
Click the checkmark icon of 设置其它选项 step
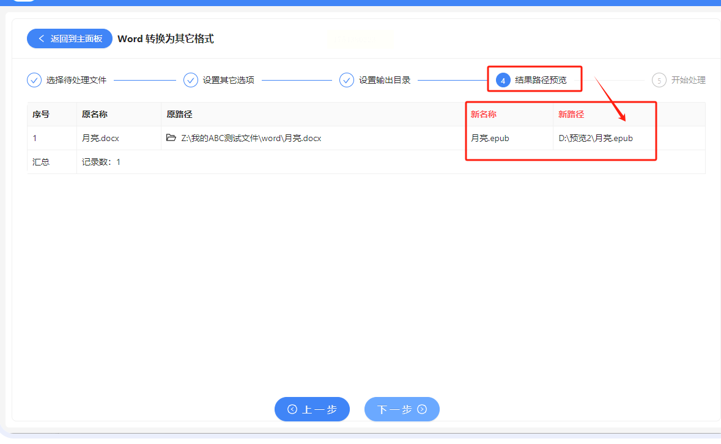pyautogui.click(x=190, y=80)
